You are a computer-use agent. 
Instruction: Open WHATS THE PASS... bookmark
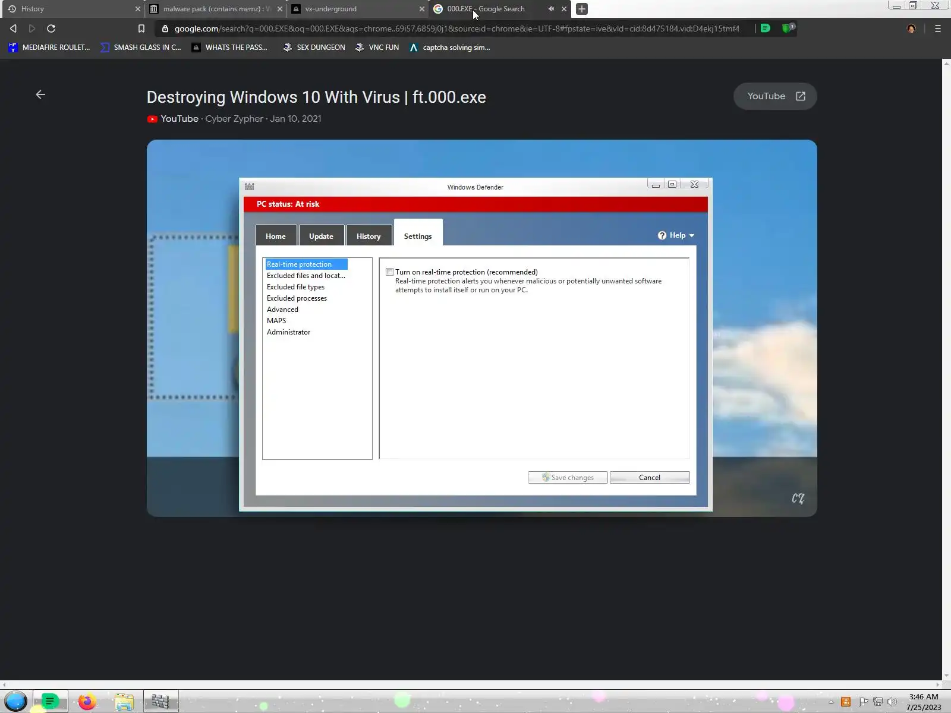(x=230, y=48)
